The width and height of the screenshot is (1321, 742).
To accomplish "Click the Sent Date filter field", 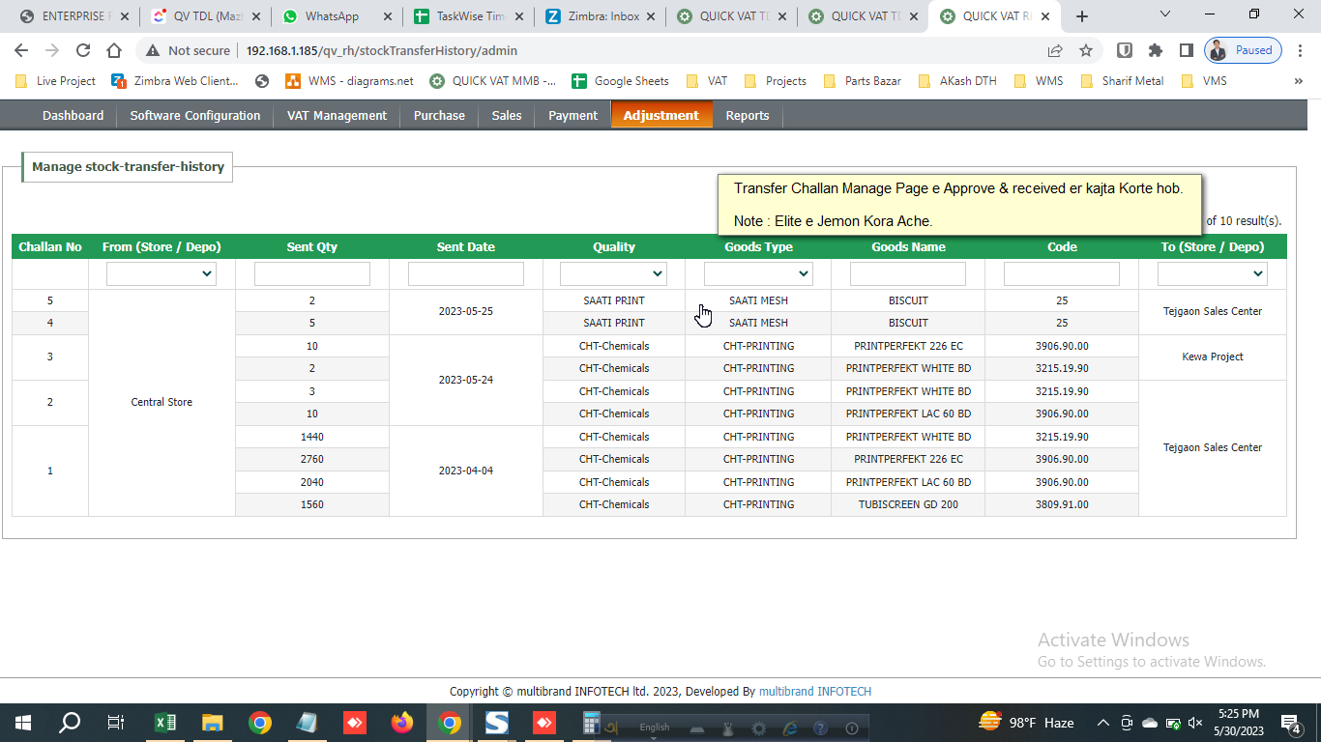I will [466, 274].
